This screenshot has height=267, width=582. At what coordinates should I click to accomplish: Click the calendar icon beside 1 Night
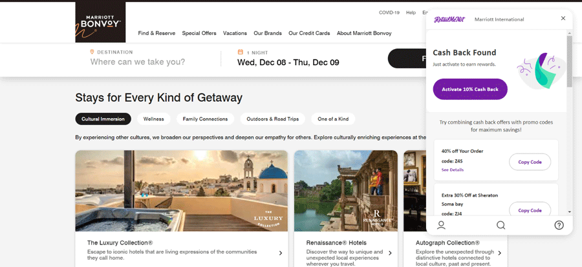click(240, 52)
